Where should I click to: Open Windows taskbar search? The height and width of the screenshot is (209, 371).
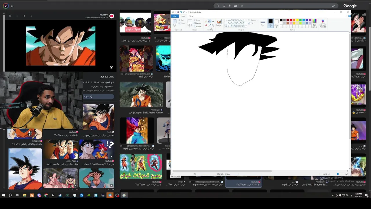(10, 195)
